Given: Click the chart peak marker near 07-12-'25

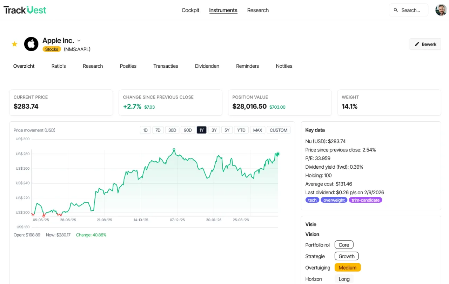Looking at the screenshot, I should pos(174,150).
